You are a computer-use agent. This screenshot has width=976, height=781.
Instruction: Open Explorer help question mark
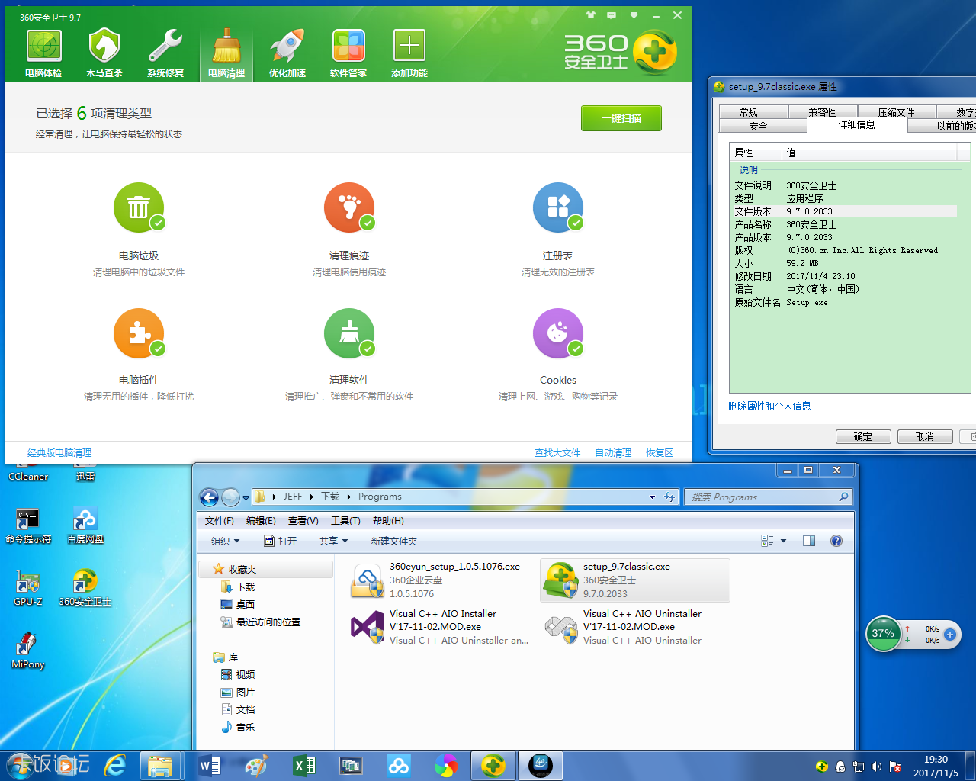(x=836, y=541)
